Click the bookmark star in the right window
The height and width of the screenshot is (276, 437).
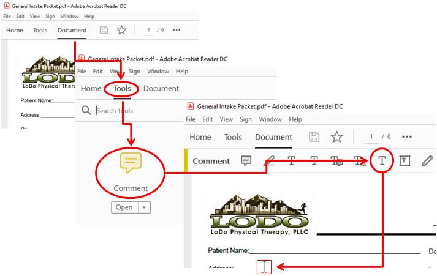click(336, 137)
